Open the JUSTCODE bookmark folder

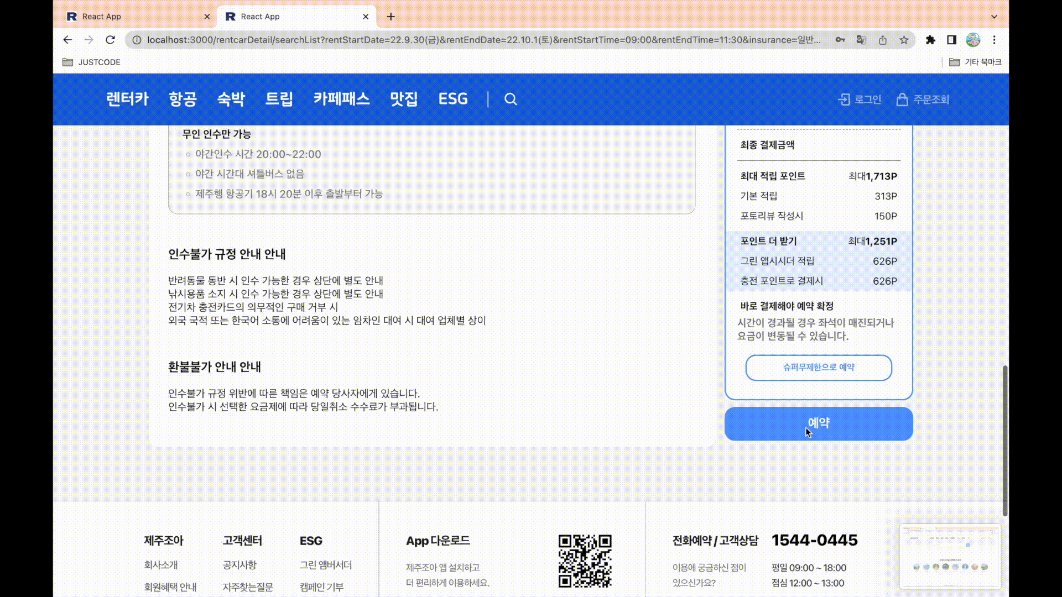(x=91, y=62)
